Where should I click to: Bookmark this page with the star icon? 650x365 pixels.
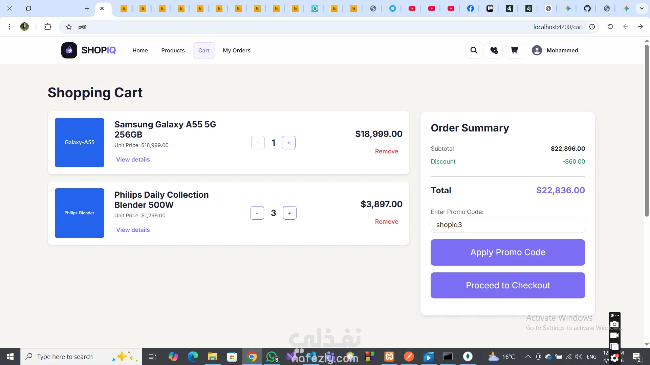pyautogui.click(x=69, y=27)
